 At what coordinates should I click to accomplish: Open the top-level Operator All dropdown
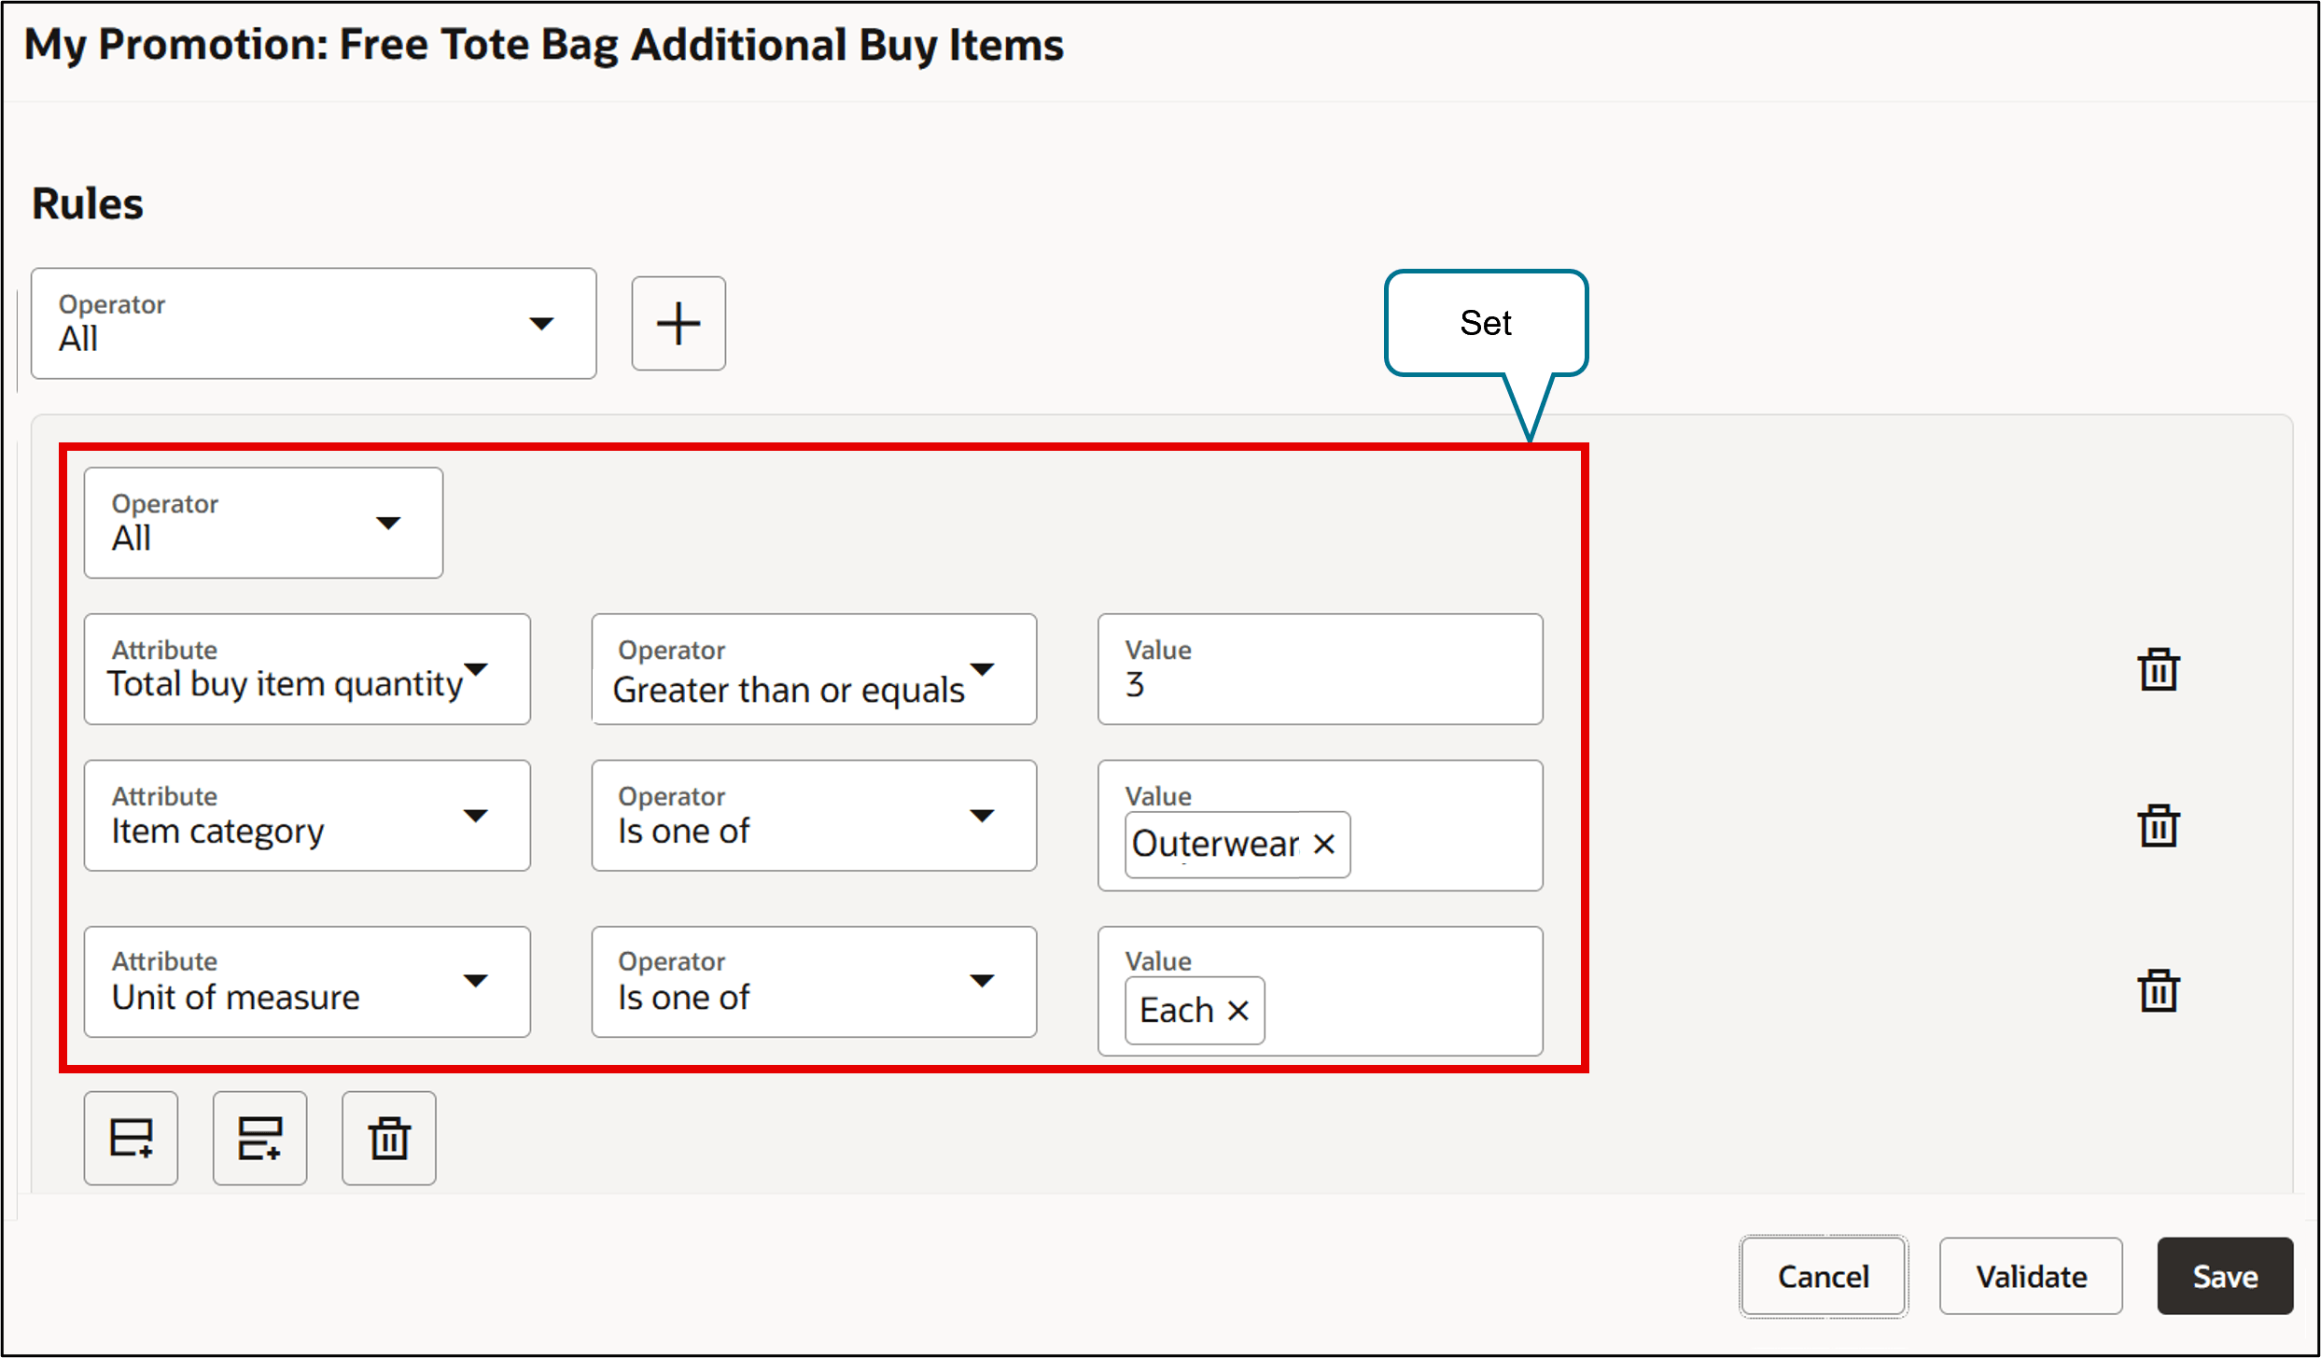pyautogui.click(x=314, y=324)
